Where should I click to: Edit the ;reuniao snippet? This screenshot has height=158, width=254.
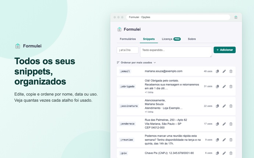(224, 140)
